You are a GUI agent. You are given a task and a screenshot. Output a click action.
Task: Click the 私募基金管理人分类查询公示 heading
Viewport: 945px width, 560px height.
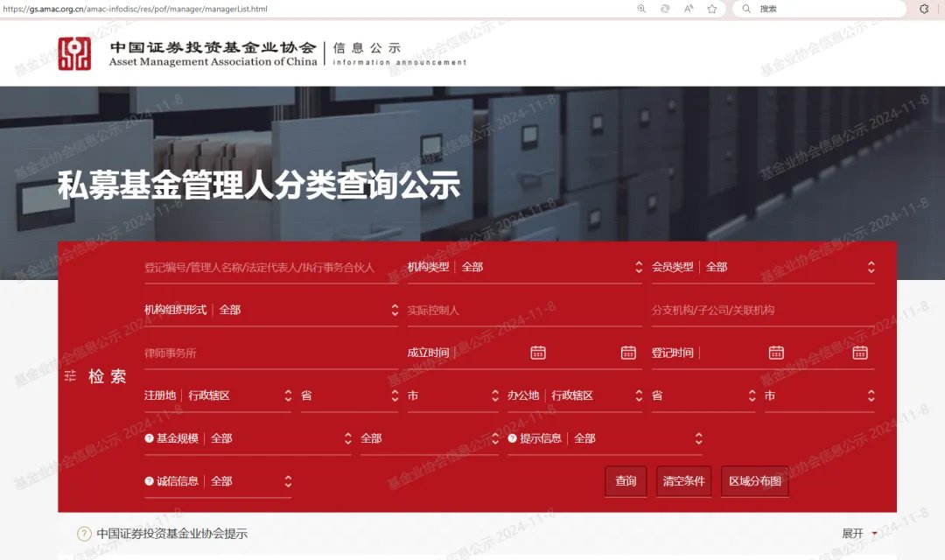coord(259,185)
